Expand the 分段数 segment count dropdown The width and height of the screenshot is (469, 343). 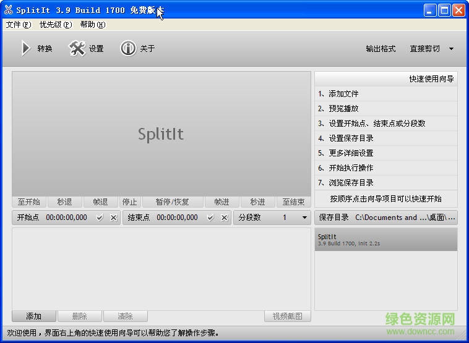tap(304, 218)
